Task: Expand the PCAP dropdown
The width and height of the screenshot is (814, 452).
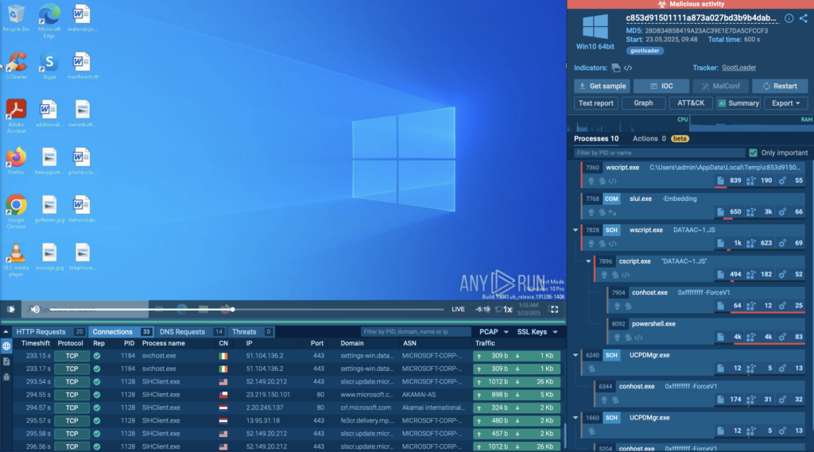Action: (x=494, y=332)
